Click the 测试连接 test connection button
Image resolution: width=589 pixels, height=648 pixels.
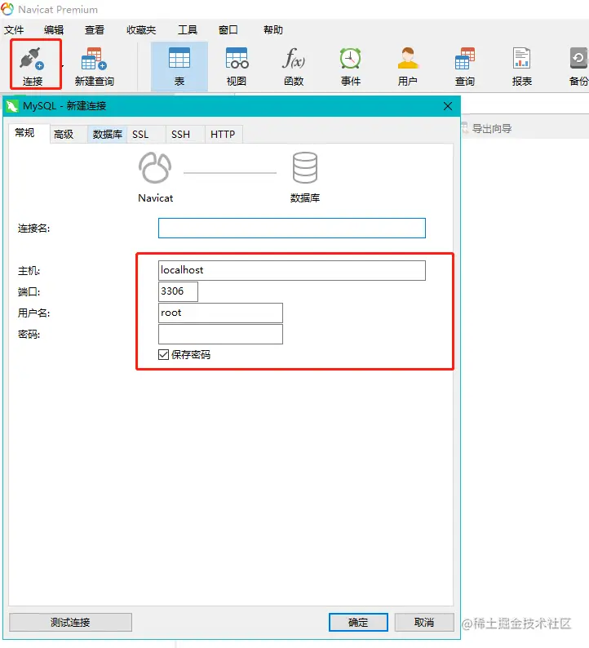coord(70,623)
